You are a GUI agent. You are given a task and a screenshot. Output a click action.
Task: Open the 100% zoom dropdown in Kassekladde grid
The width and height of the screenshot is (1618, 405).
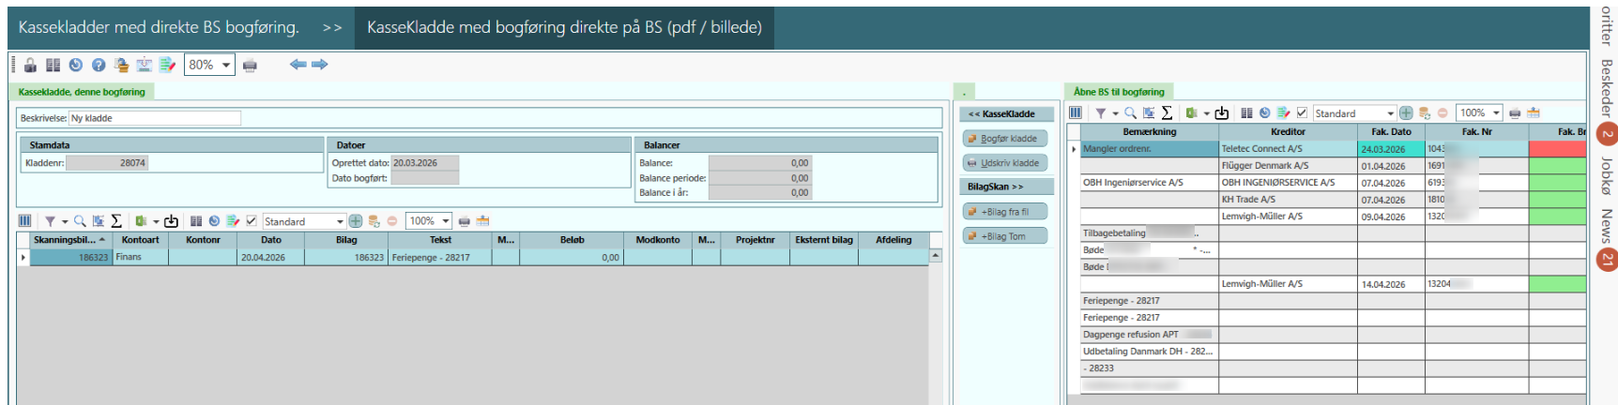[446, 221]
